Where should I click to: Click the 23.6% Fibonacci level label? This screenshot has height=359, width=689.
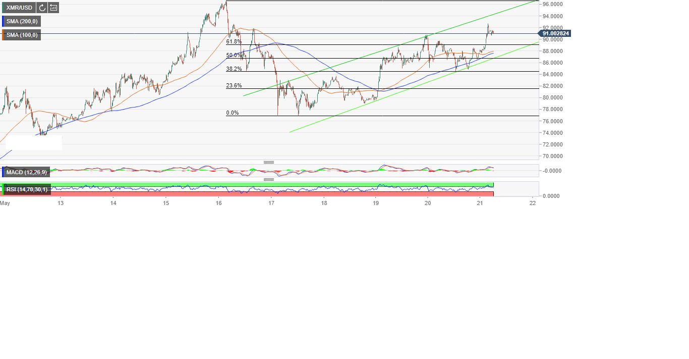[x=234, y=85]
